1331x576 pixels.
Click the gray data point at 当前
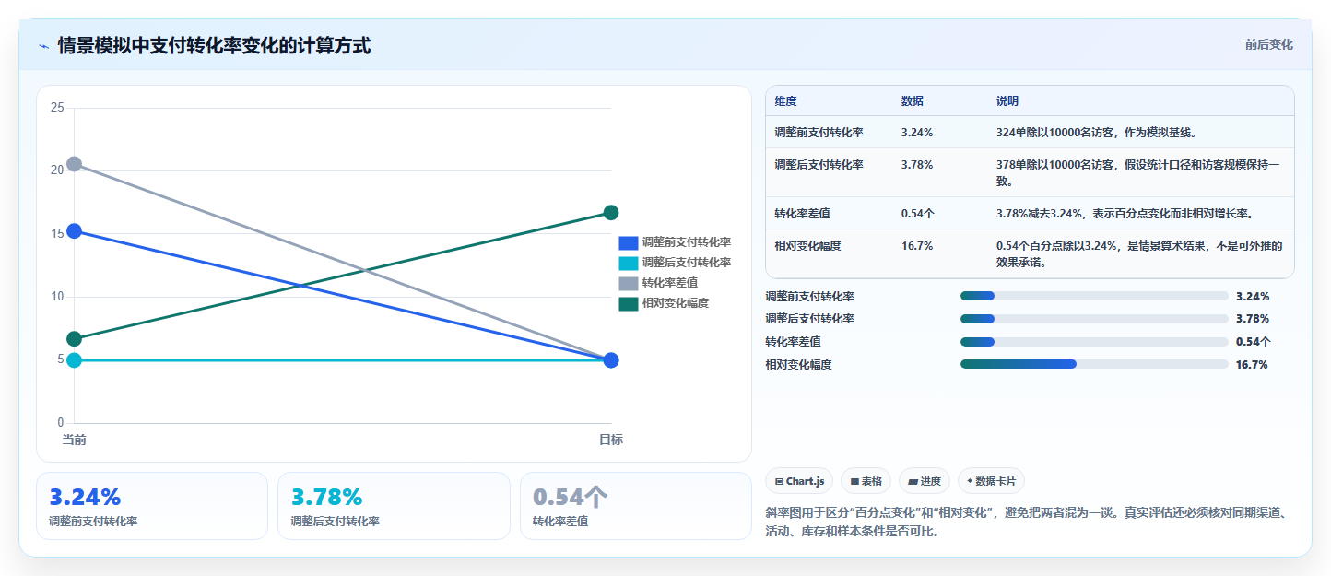75,164
